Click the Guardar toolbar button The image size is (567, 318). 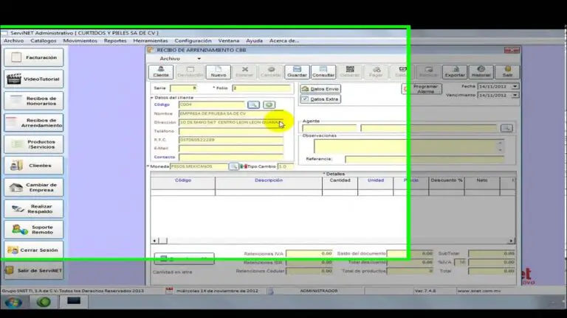pos(297,71)
